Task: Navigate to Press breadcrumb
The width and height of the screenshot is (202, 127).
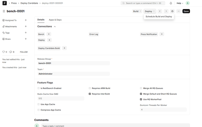Action: coord(14,3)
